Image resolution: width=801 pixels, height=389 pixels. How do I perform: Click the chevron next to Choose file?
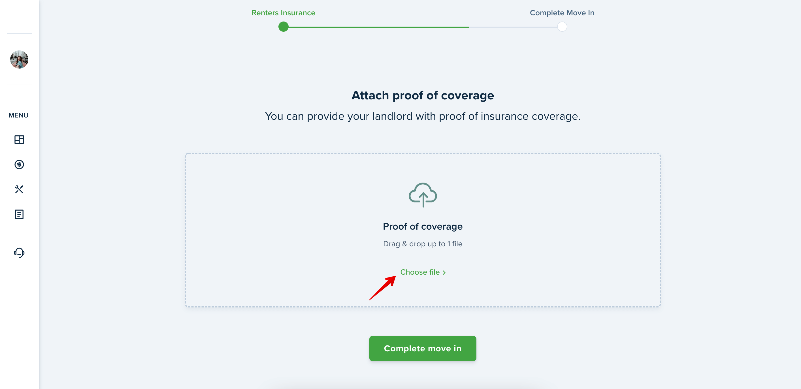(x=444, y=272)
